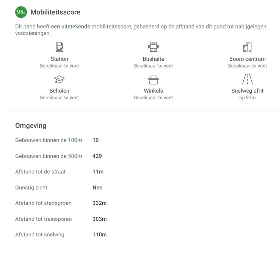Click the Boom centrum label

pos(247,59)
